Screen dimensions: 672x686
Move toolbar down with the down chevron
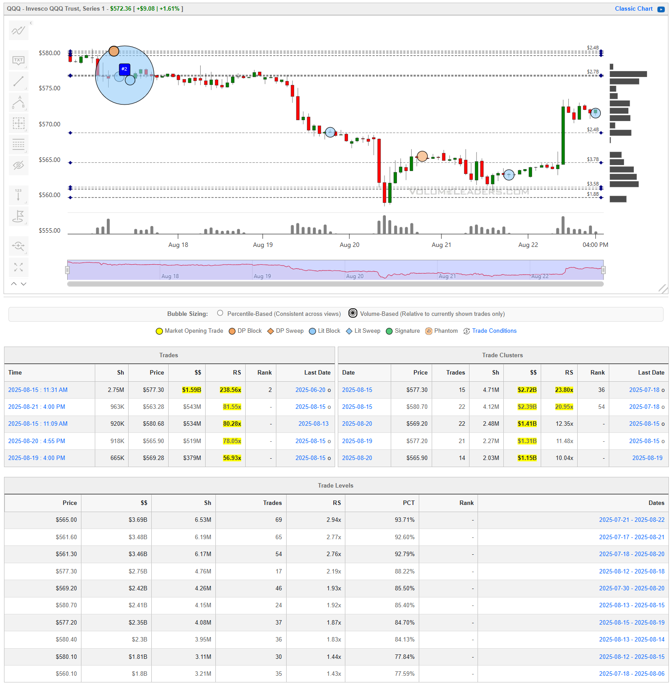(24, 284)
